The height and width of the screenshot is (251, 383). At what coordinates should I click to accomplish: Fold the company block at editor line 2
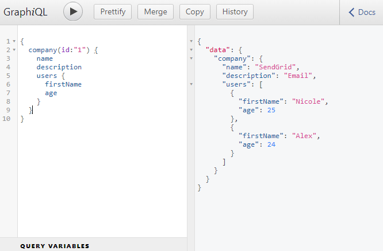pyautogui.click(x=14, y=50)
